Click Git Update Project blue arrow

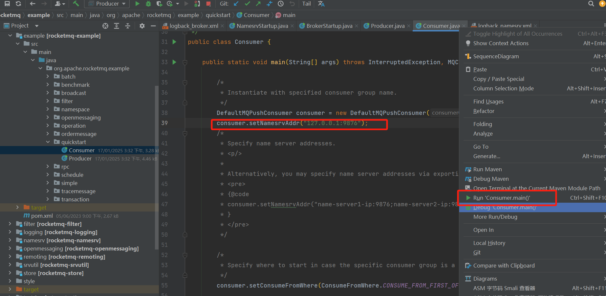pos(236,4)
